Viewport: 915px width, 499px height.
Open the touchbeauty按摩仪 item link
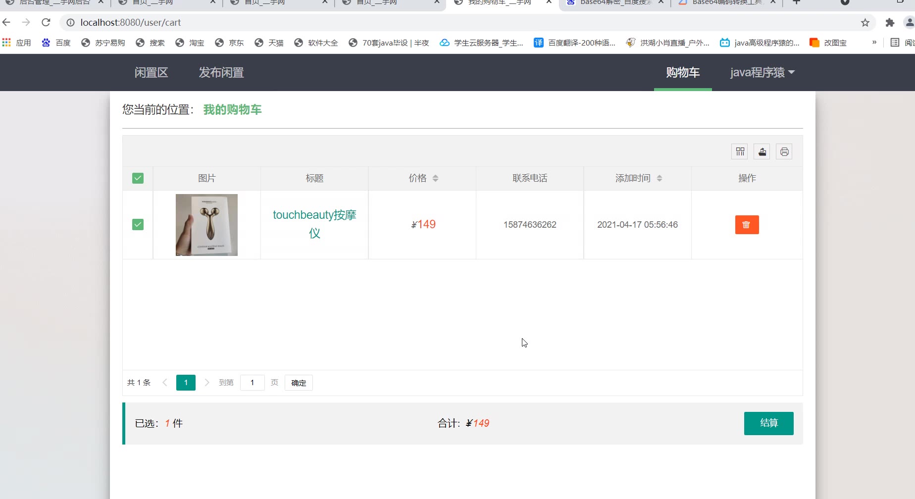[x=314, y=224]
